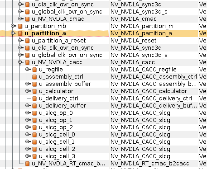
Task: Select the module icon next to u_partition_a
Action: [20, 33]
